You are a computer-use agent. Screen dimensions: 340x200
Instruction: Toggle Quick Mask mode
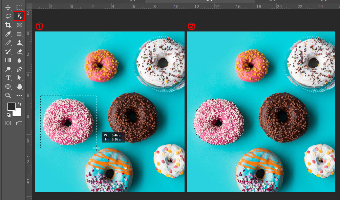click(8, 123)
